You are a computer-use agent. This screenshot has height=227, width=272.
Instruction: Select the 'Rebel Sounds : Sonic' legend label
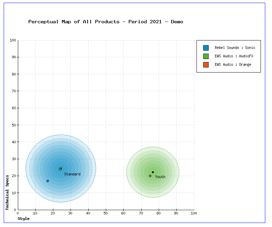[x=235, y=48]
